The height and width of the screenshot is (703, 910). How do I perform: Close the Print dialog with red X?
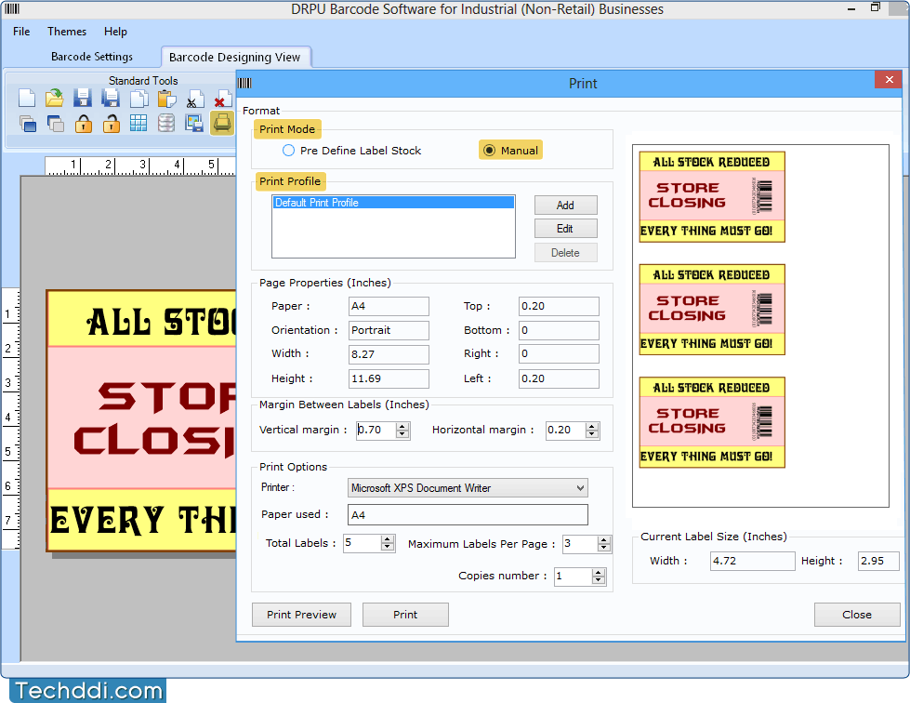point(889,80)
